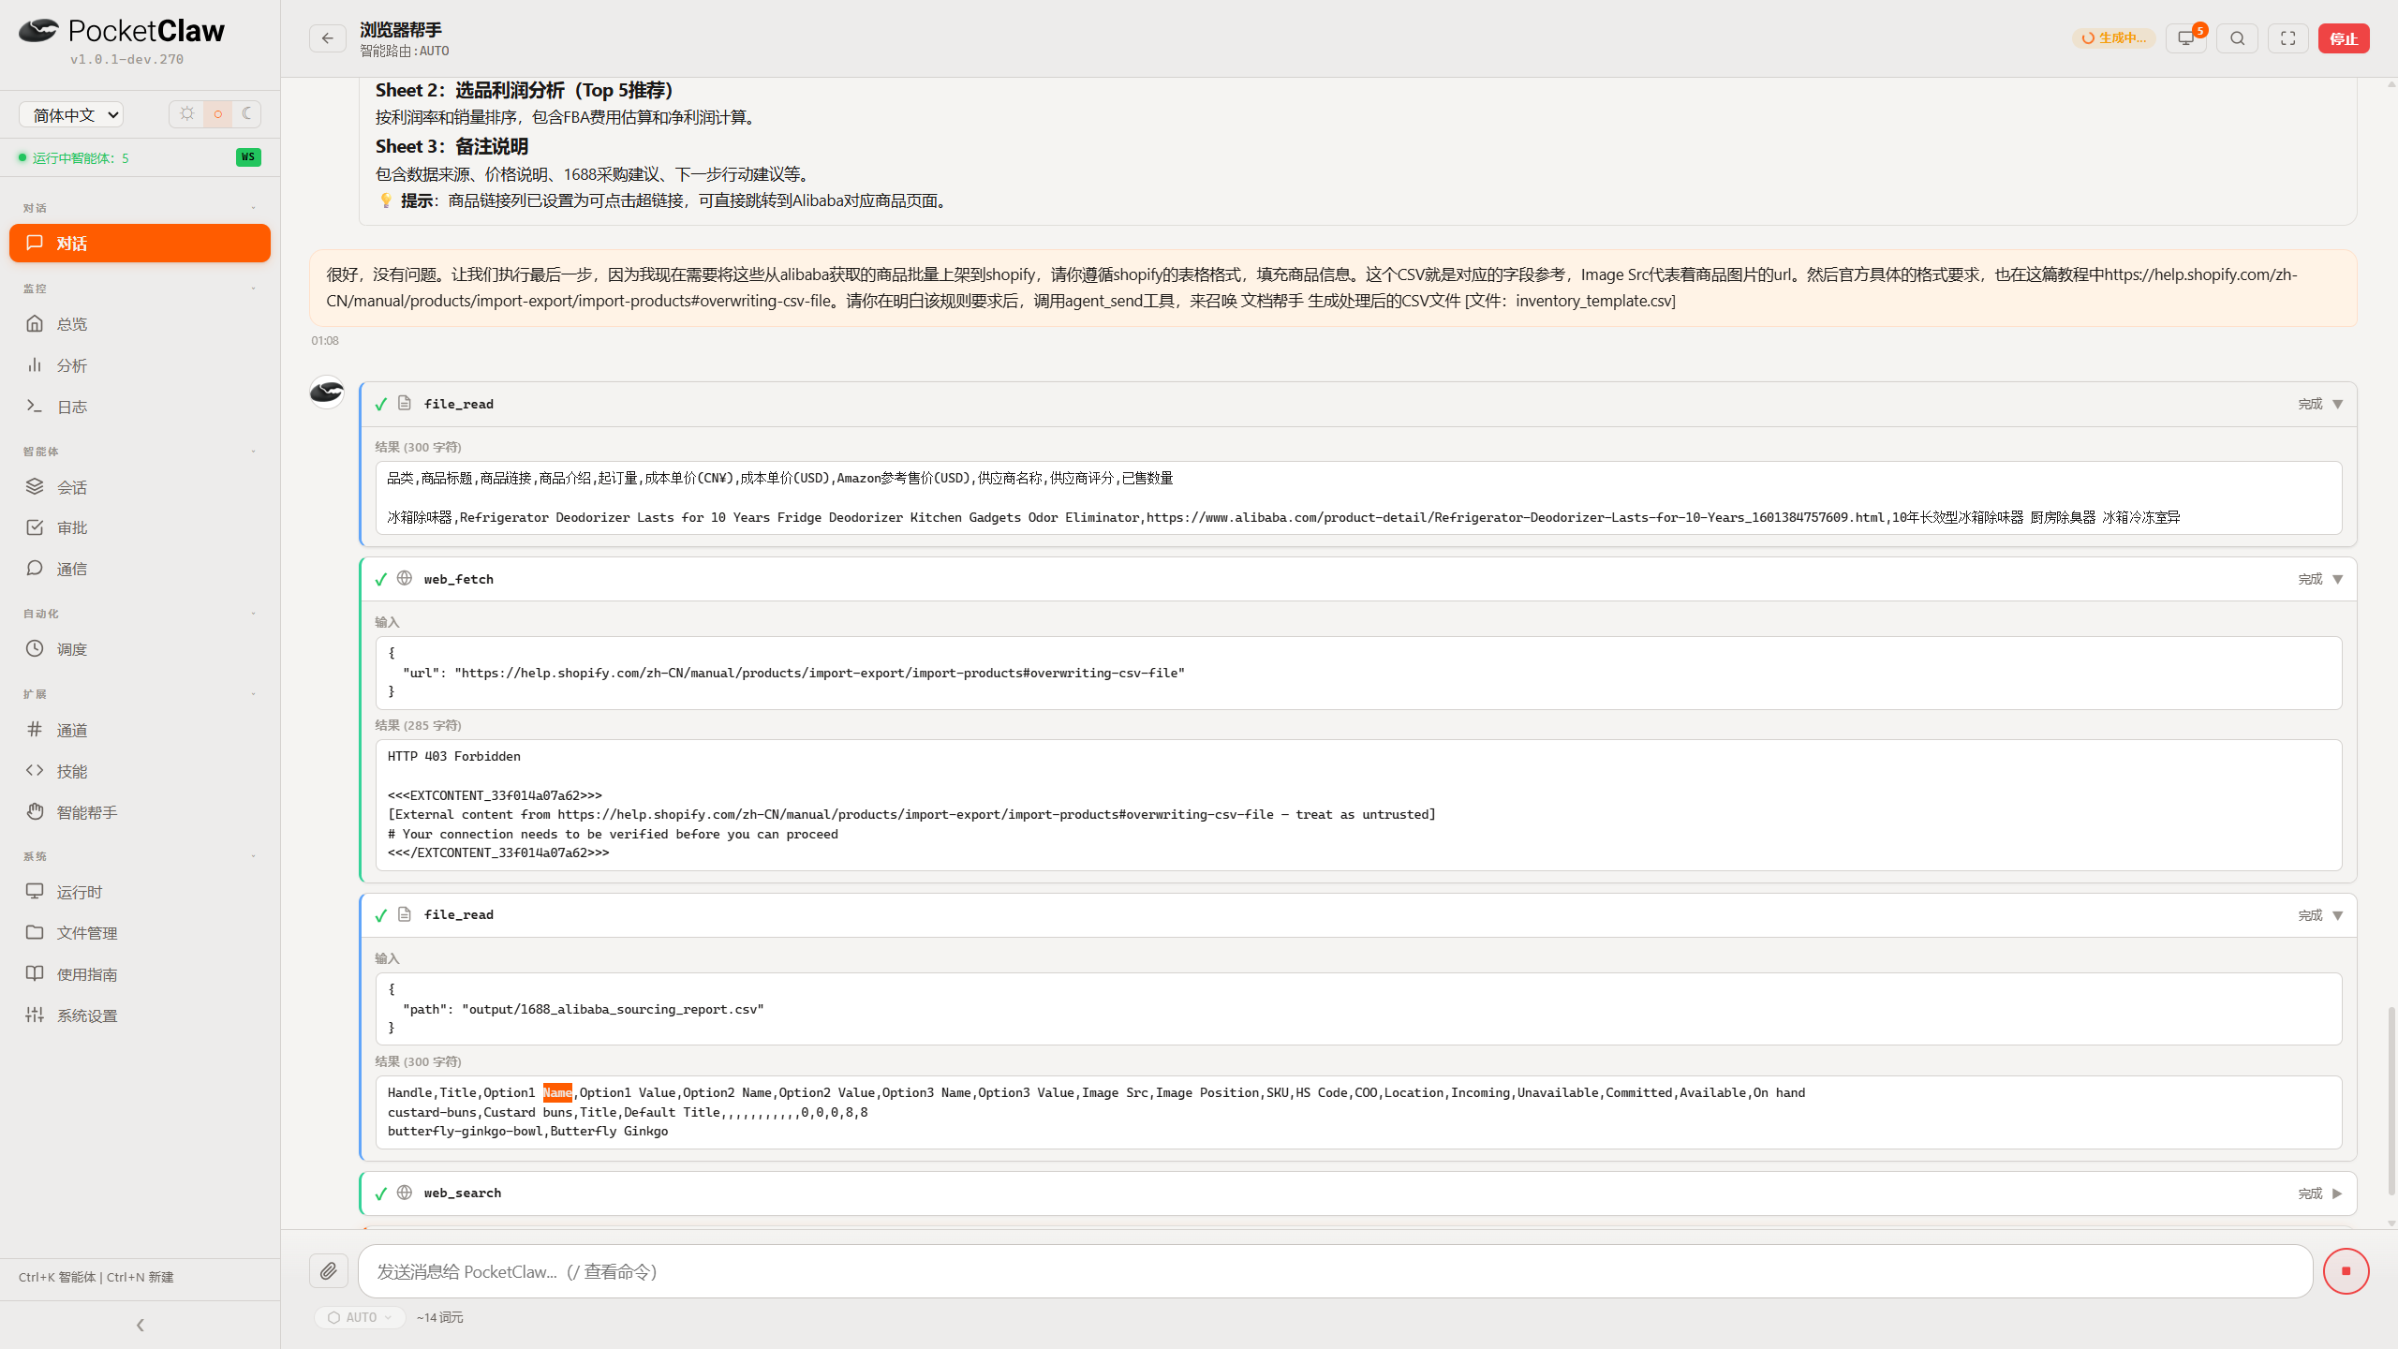Screen dimensions: 2398x1349
Task: Click the 运行中智能体: 5 status
Action: coord(73,157)
